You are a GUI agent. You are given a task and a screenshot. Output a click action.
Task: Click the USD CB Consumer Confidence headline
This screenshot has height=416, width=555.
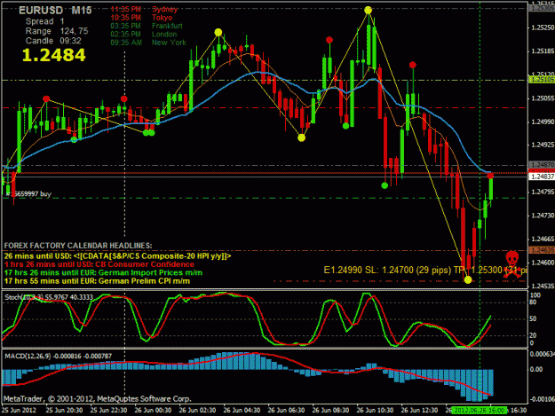click(x=99, y=264)
